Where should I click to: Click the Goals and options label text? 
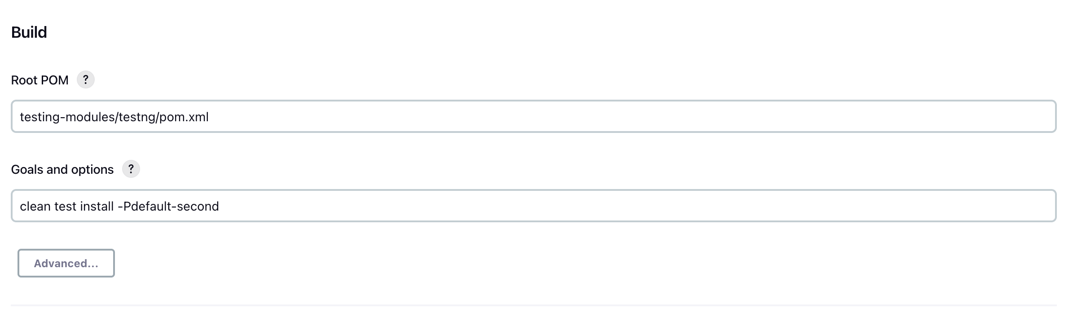(x=62, y=169)
